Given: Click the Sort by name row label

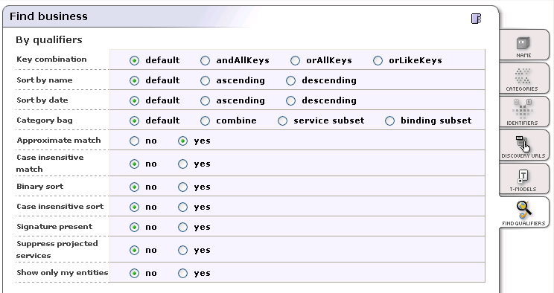Looking at the screenshot, I should (45, 80).
